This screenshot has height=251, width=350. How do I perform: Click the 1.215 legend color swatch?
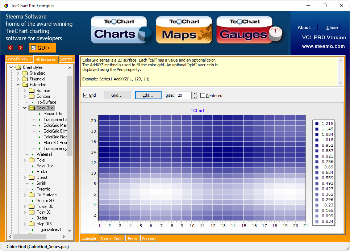(x=317, y=124)
